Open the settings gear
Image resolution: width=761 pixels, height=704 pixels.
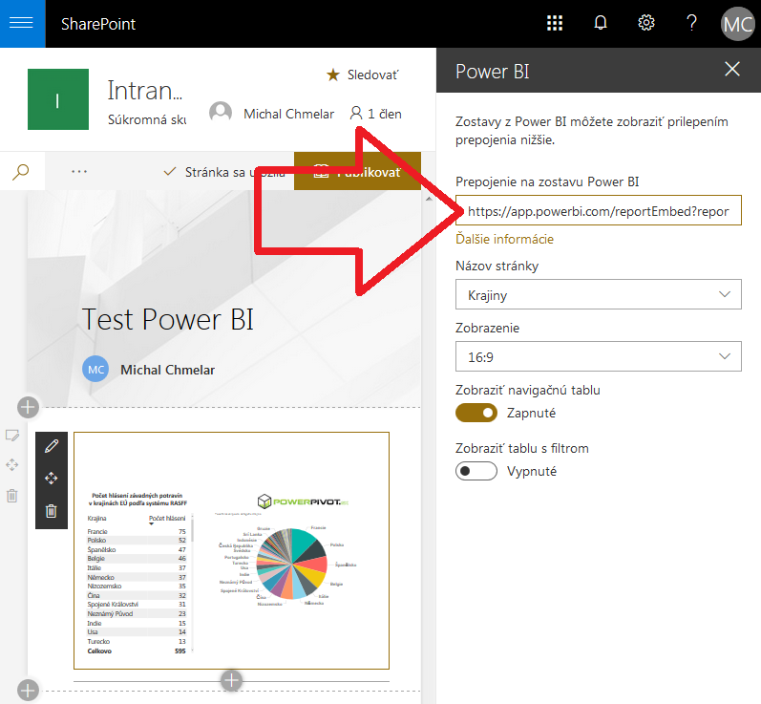click(646, 23)
